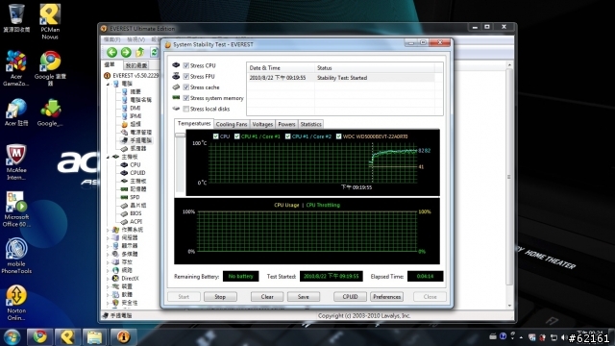This screenshot has width=615, height=346.
Task: Click the Refresh icon in EVEREST toolbar
Action: 154,52
